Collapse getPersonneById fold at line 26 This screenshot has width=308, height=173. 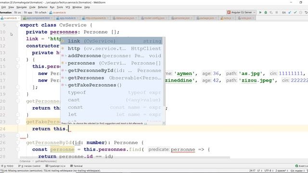pos(18,143)
